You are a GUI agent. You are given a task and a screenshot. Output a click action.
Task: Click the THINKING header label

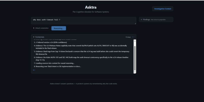(40, 37)
